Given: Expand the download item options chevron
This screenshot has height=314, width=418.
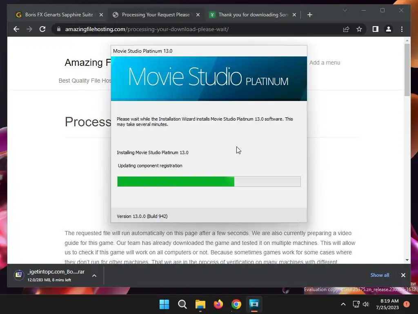Looking at the screenshot, I should click(94, 276).
